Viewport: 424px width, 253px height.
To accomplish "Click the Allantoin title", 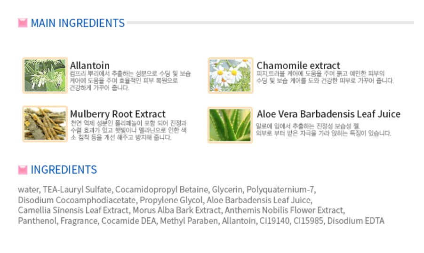I will [90, 65].
